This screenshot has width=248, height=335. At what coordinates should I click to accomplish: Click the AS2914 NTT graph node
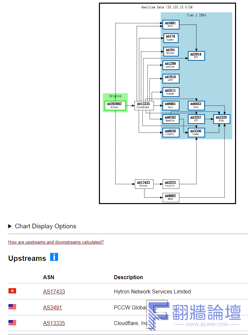tap(197, 56)
